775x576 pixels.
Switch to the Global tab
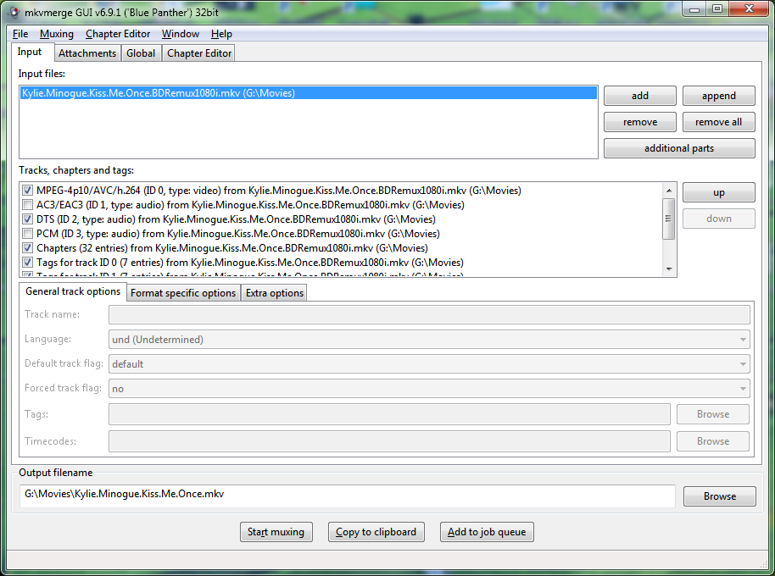[141, 53]
